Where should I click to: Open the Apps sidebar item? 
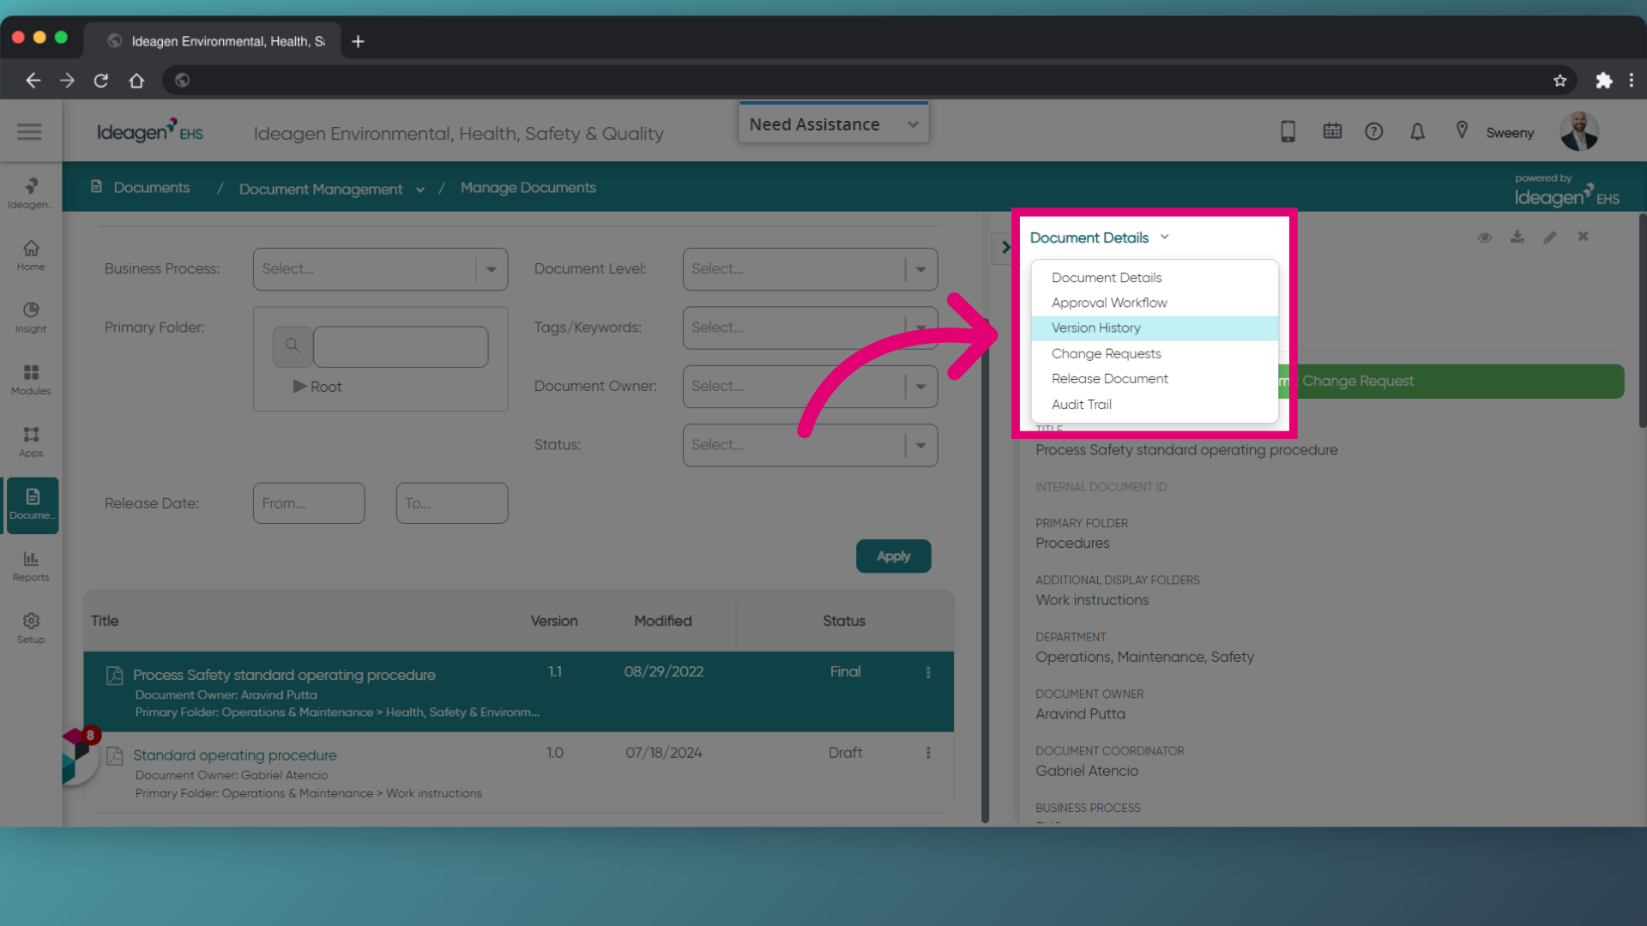click(x=31, y=442)
